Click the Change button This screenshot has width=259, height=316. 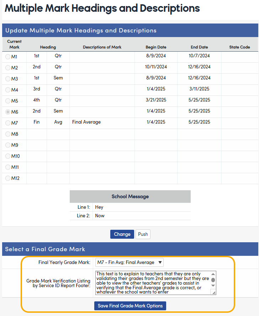122,234
